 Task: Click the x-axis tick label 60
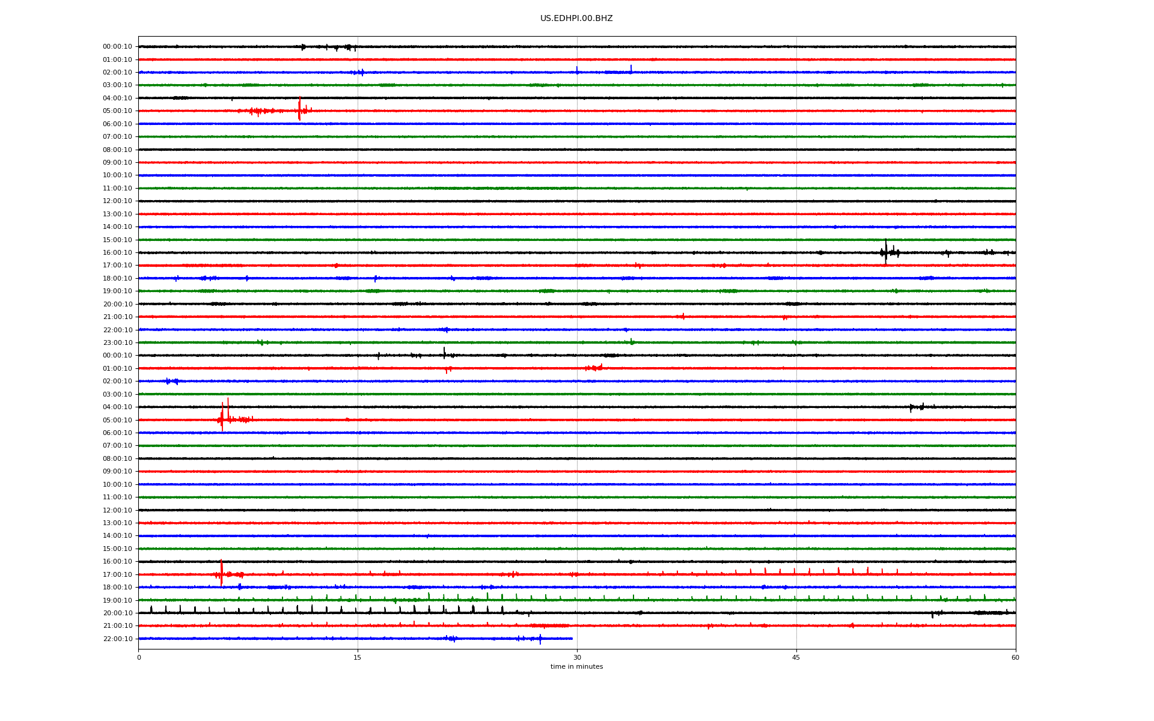click(1015, 657)
